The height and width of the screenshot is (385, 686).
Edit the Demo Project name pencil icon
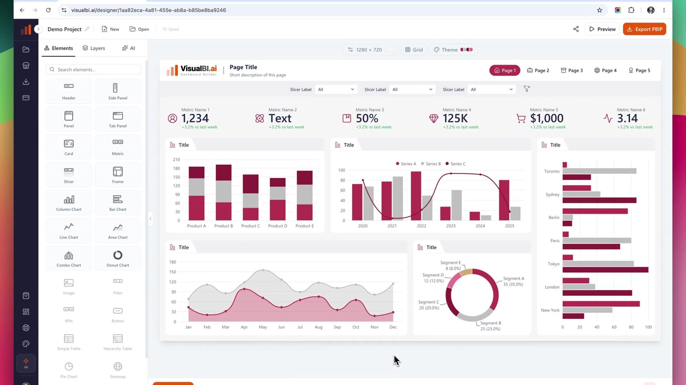coord(87,29)
